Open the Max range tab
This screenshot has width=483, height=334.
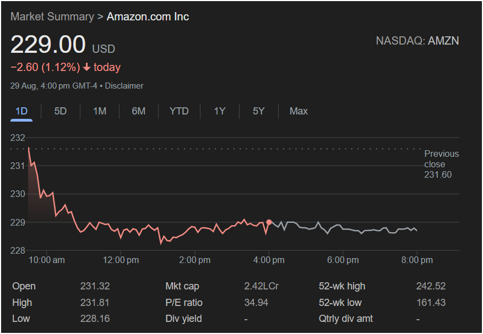(x=299, y=111)
